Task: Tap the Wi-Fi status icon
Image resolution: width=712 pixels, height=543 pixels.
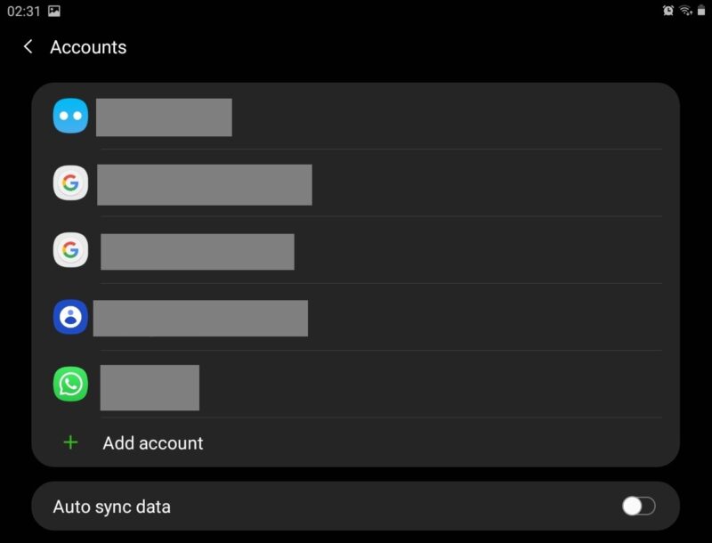Action: point(685,11)
